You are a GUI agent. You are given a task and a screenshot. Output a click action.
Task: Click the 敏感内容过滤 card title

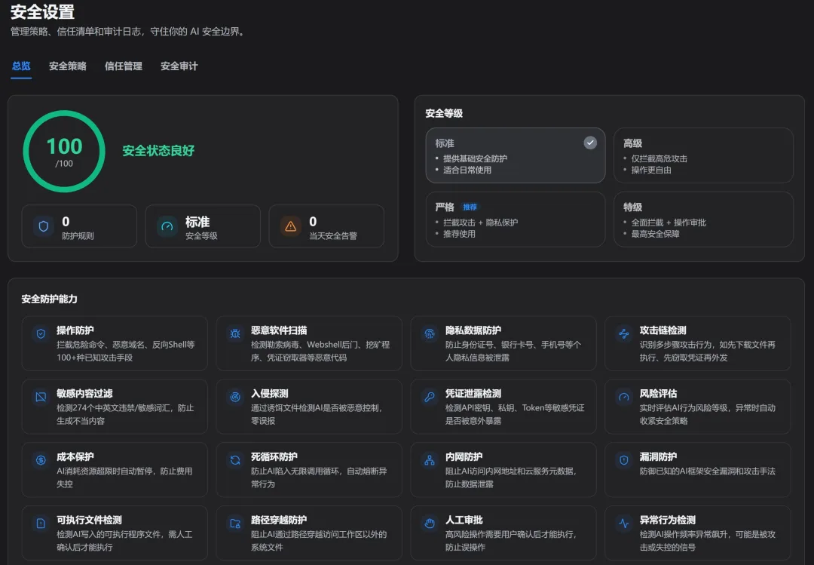(x=84, y=394)
